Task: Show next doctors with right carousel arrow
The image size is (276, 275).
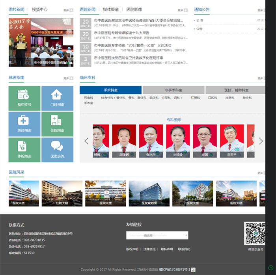Action: pyautogui.click(x=260, y=141)
